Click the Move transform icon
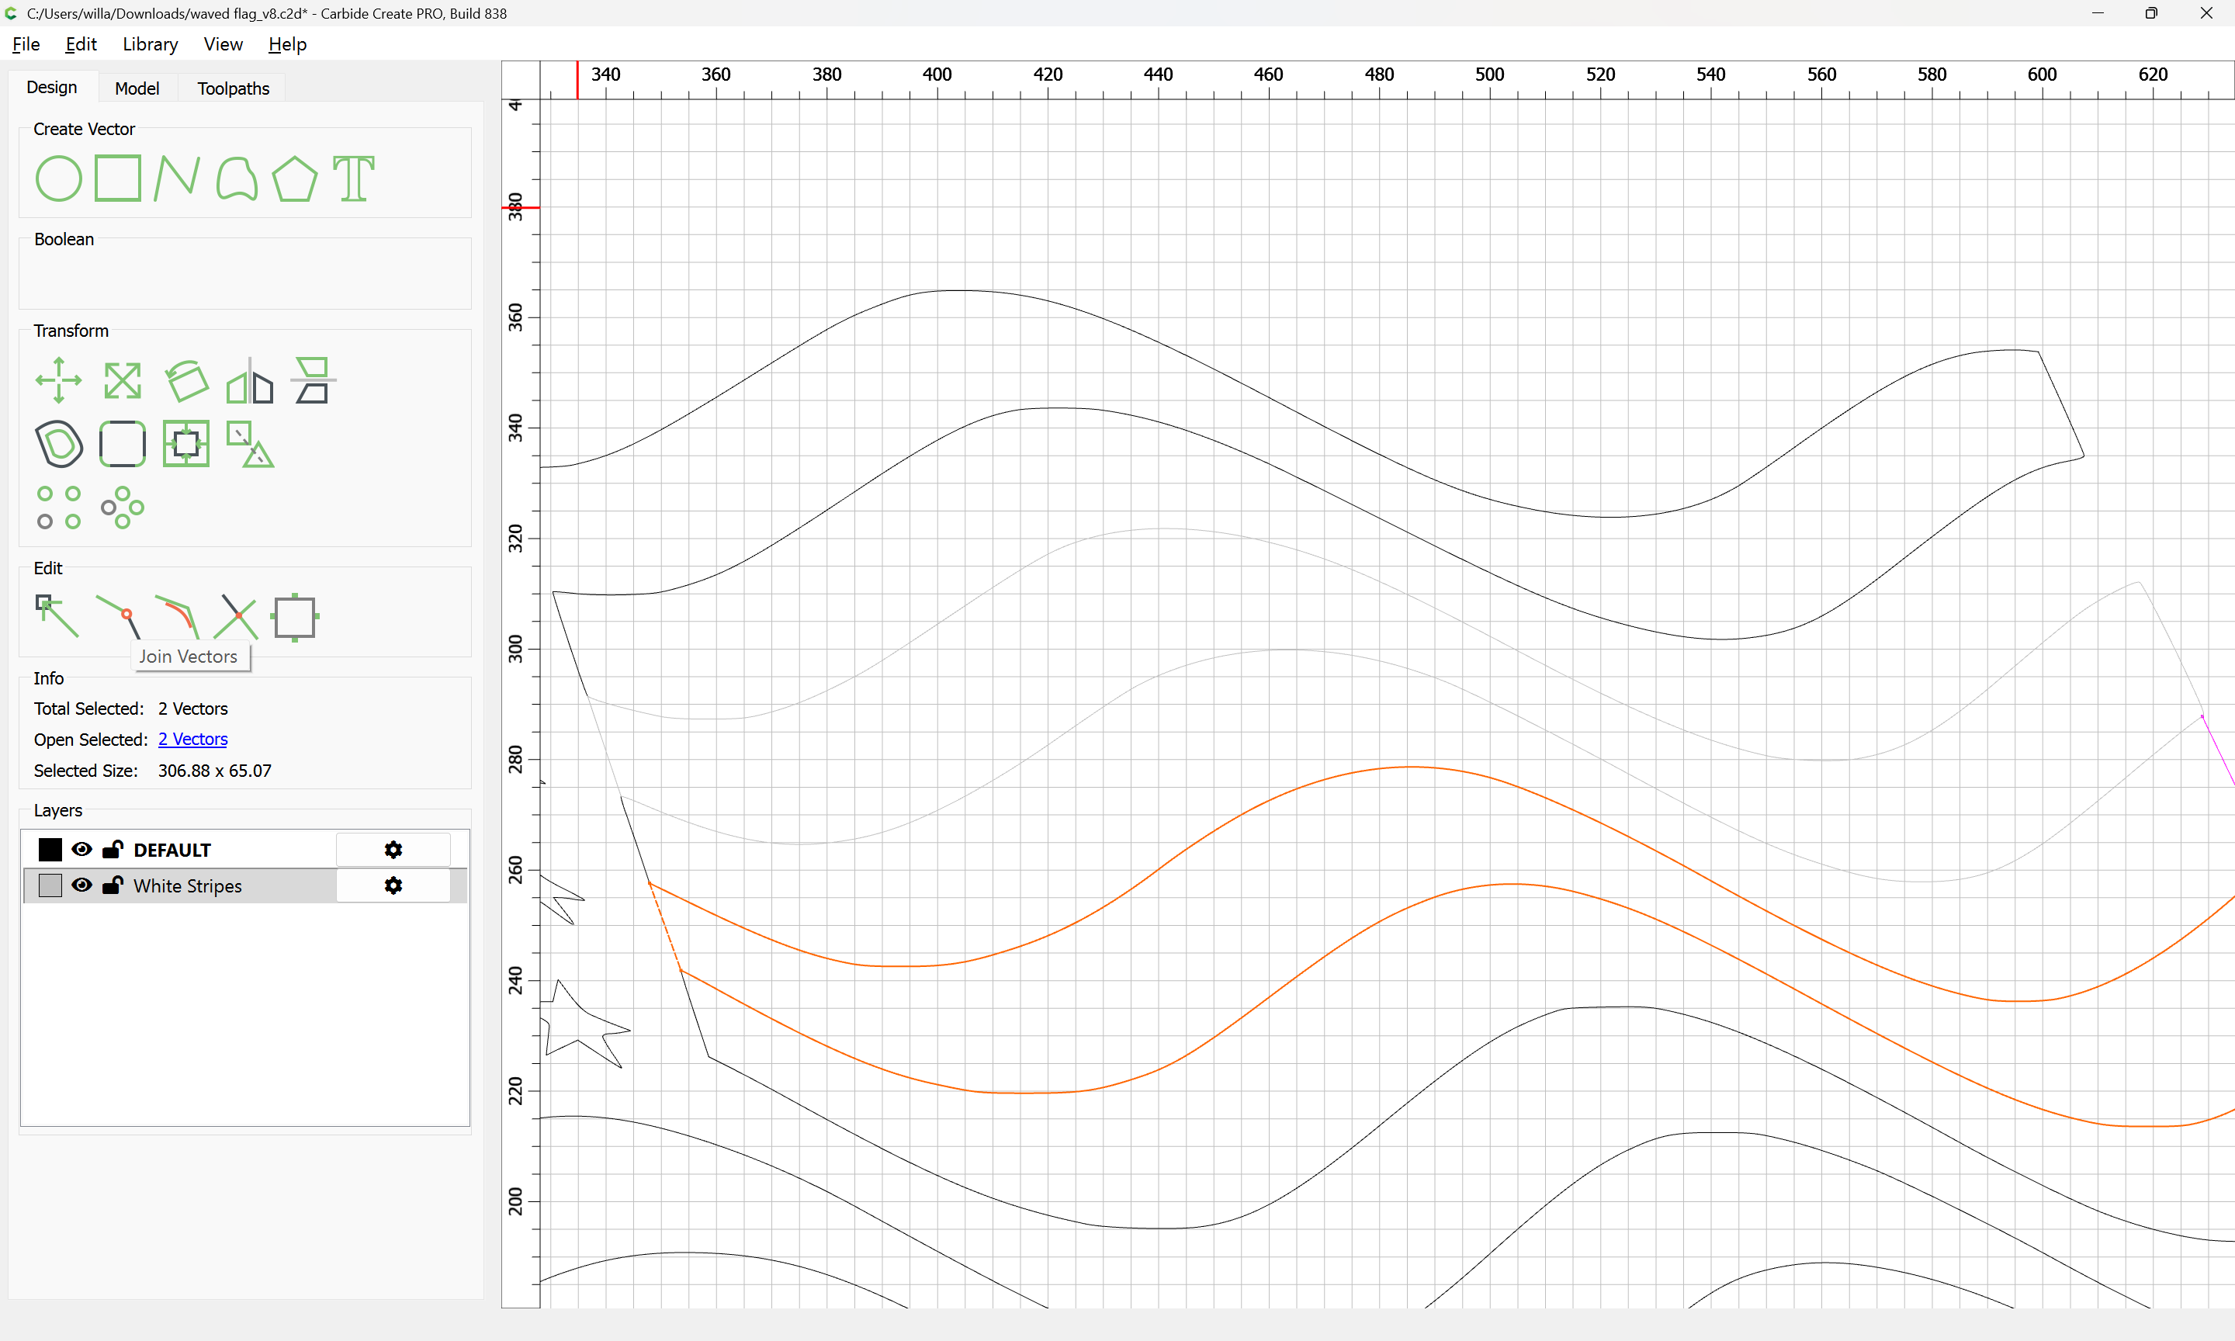 59,380
